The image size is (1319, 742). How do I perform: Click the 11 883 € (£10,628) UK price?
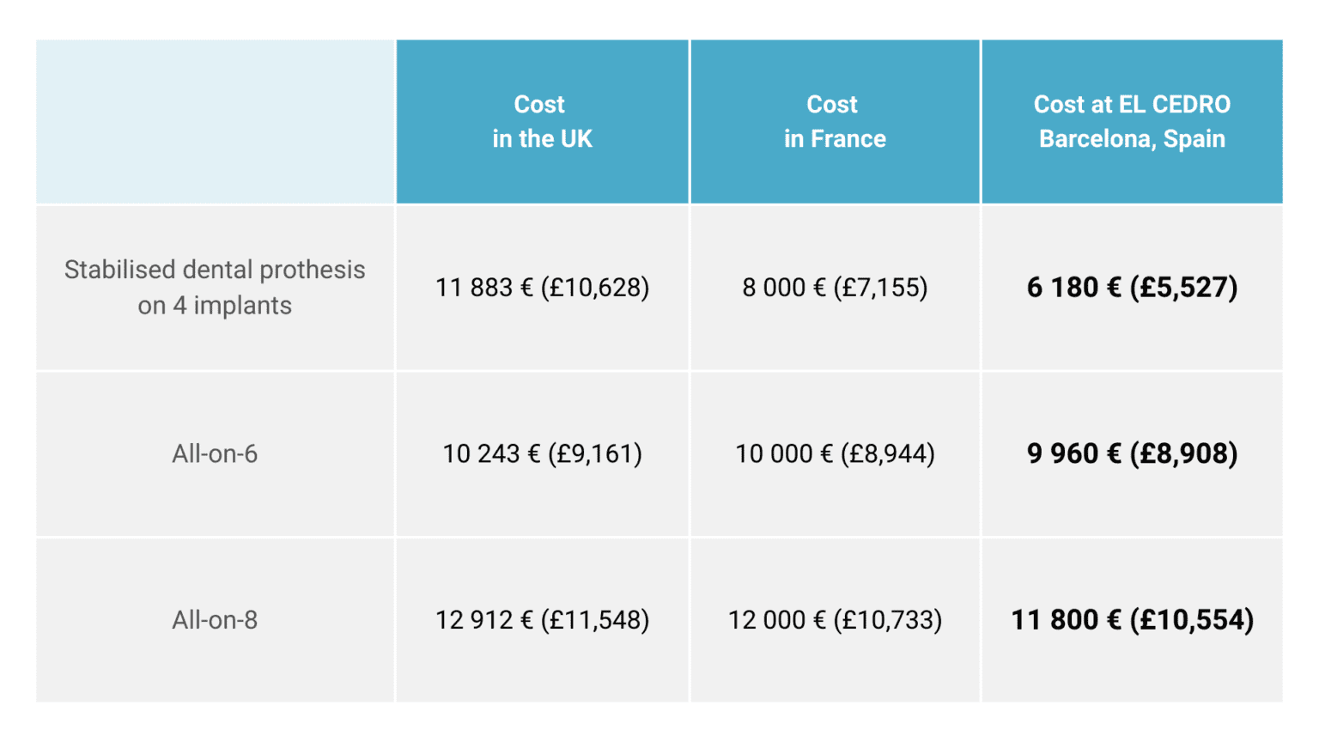[x=542, y=288]
